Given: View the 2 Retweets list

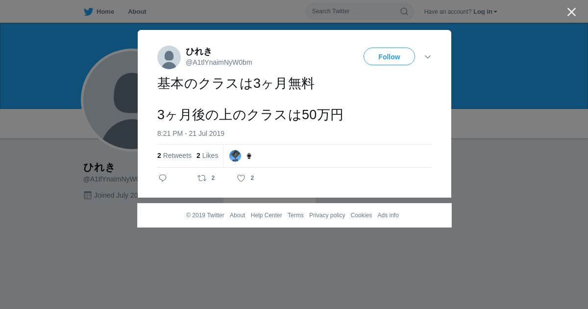Looking at the screenshot, I should pyautogui.click(x=174, y=155).
